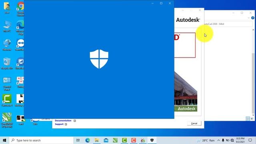Open the Acer user folder desktop icon
Screen dimensions: 256x144
(x=7, y=8)
